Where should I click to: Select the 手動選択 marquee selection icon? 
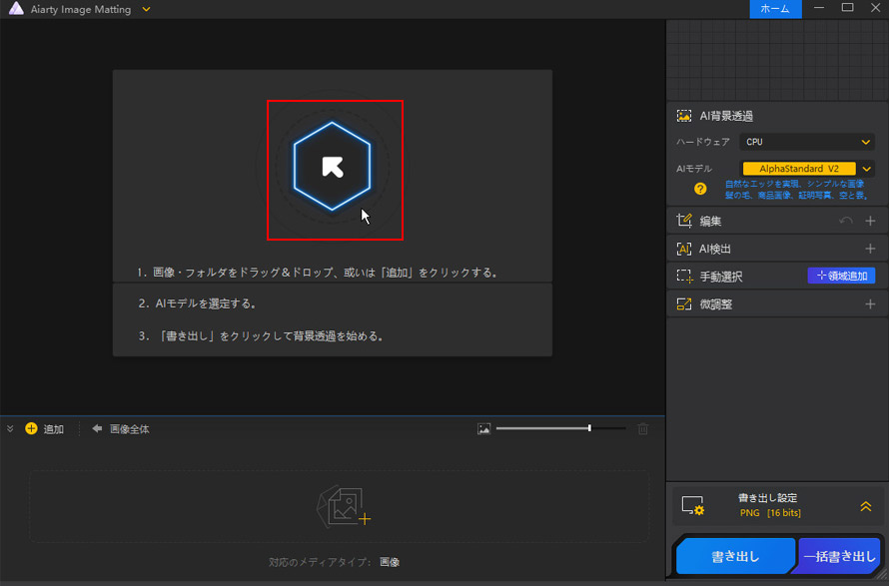pyautogui.click(x=682, y=276)
